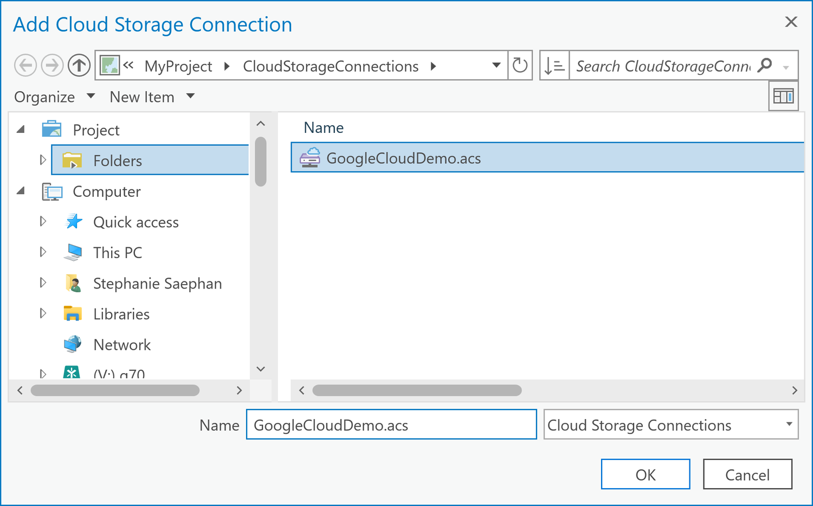
Task: Collapse the Computer node
Action: coord(21,191)
